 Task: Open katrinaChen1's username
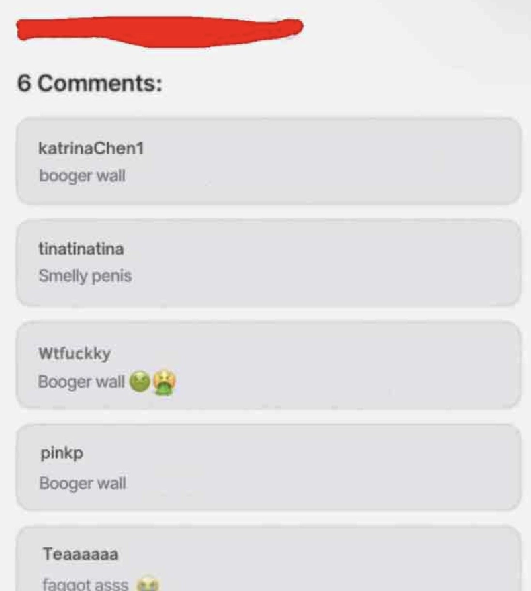[91, 148]
